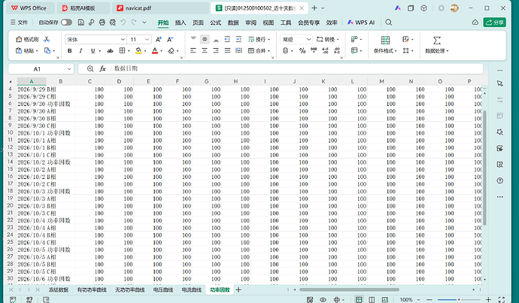Viewport: 519px width, 303px height.
Task: Click the cell borders icon
Action: tap(122, 50)
